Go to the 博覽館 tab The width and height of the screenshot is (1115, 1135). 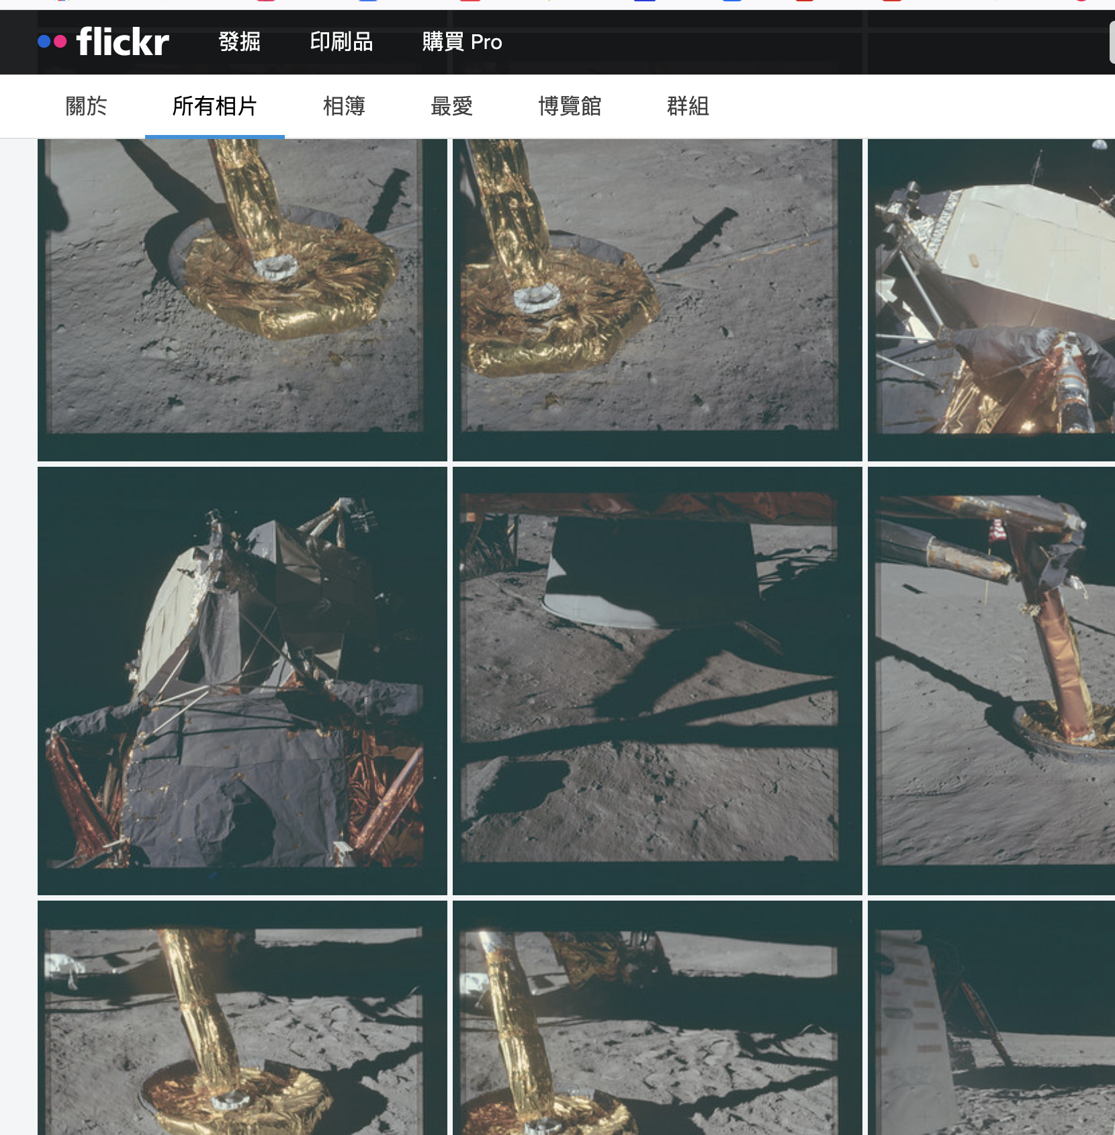(x=570, y=106)
